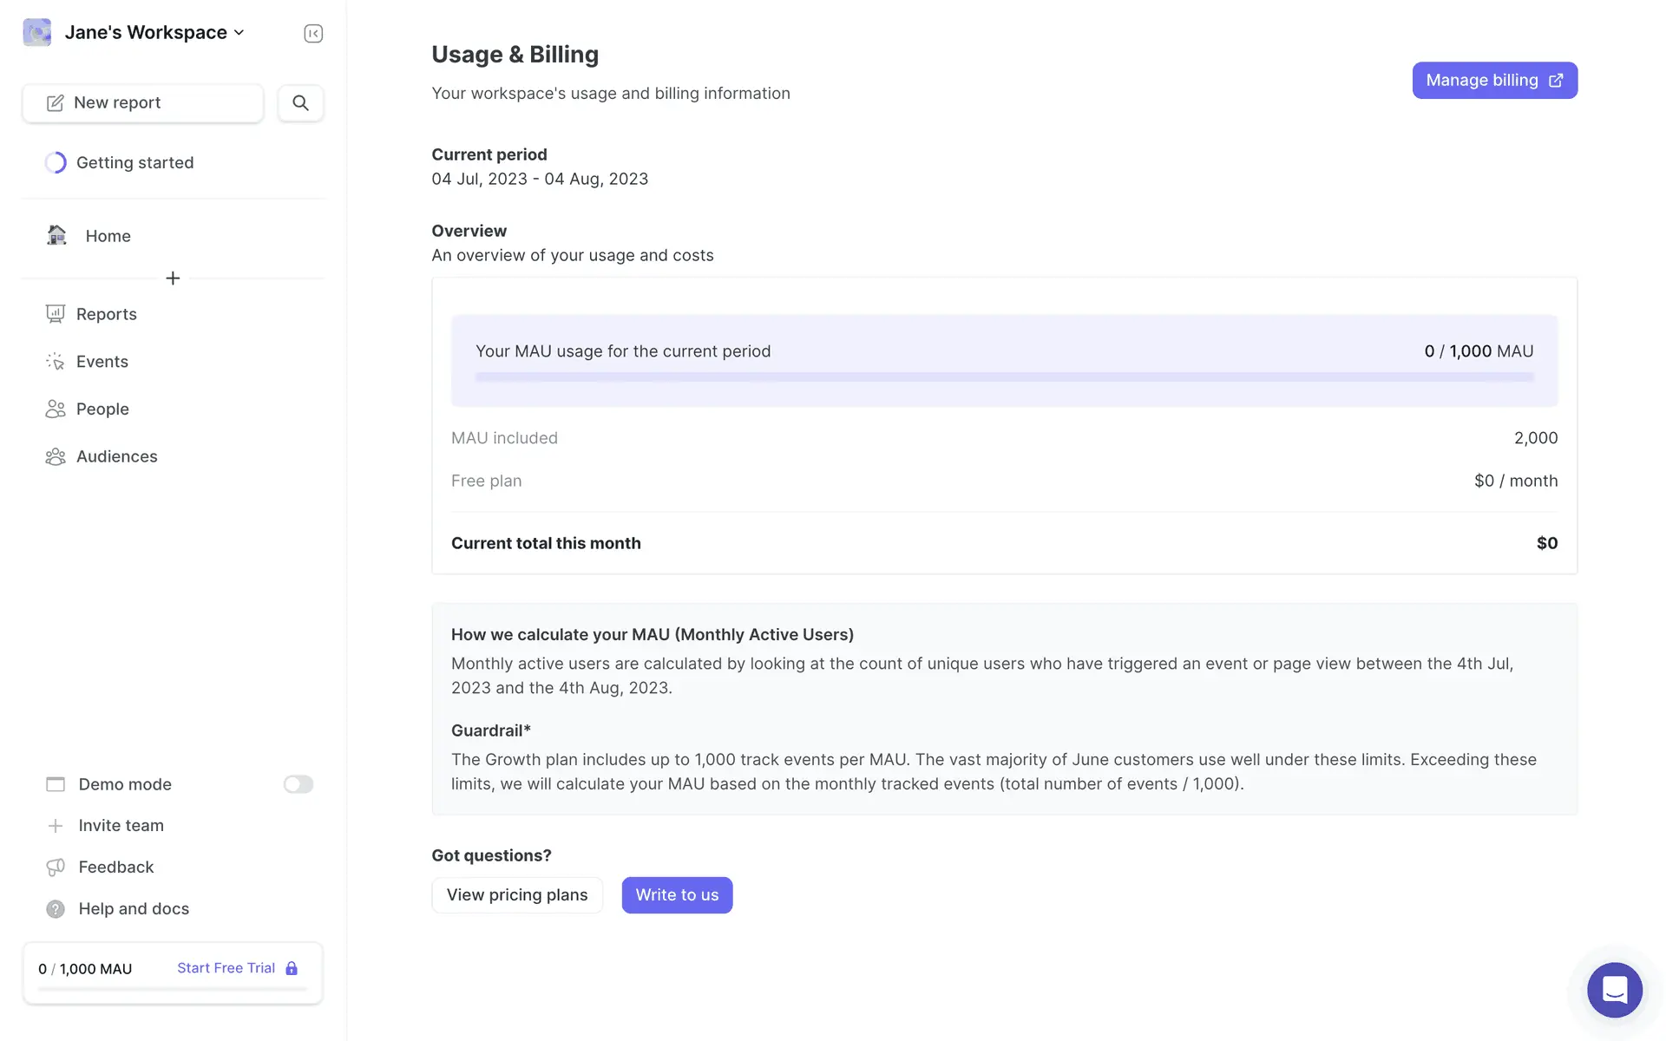Expand the Jane's Workspace dropdown chevron
Viewport: 1666px width, 1041px height.
tap(239, 33)
